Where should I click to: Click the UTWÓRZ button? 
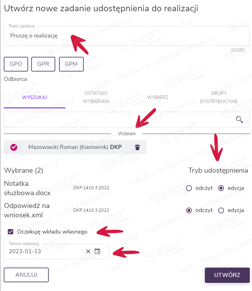coord(227,275)
